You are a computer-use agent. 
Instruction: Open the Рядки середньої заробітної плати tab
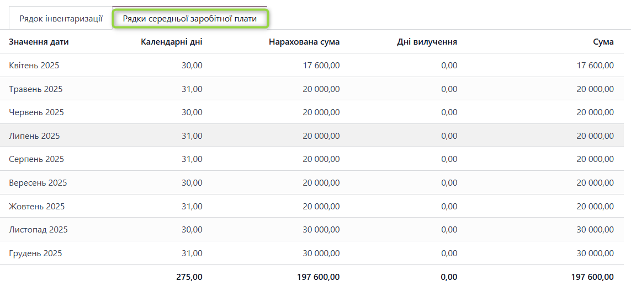coord(190,19)
